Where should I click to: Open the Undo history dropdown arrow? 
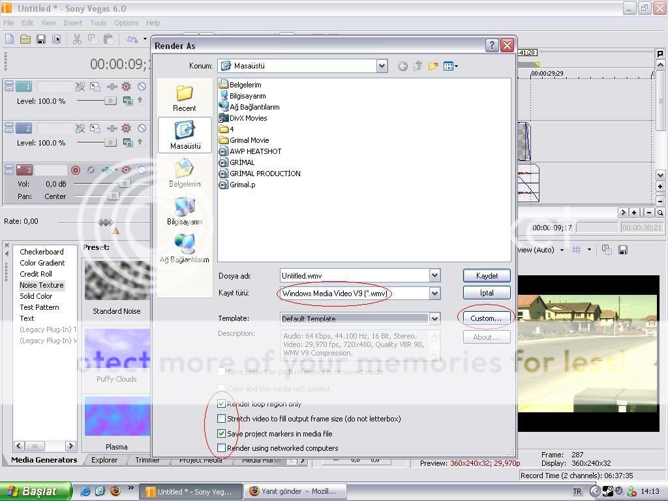point(145,39)
